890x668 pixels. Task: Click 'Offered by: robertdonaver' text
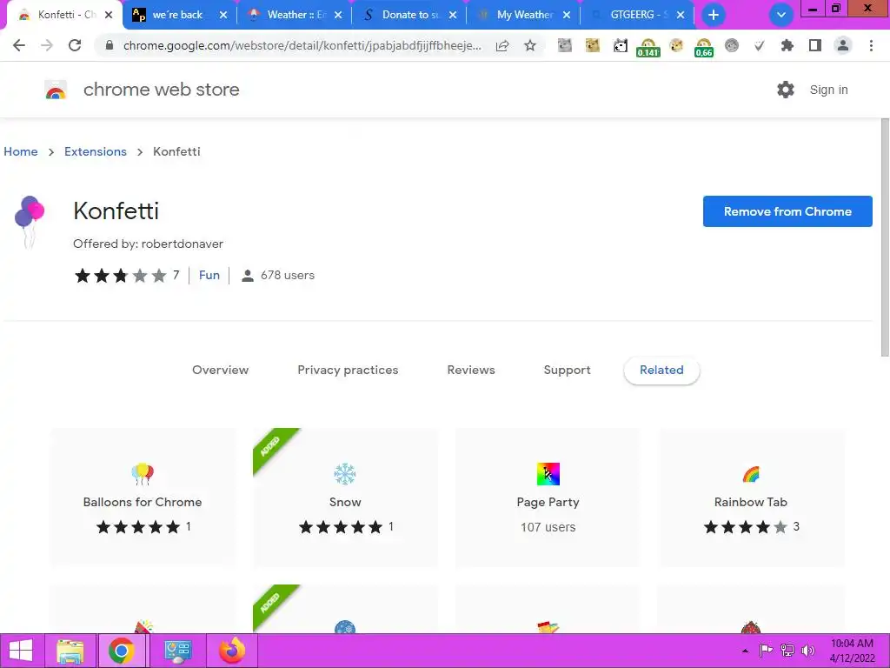coord(148,244)
